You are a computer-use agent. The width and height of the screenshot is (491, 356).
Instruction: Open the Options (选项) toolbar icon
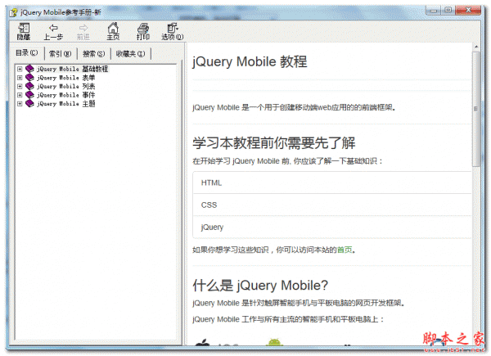point(172,28)
